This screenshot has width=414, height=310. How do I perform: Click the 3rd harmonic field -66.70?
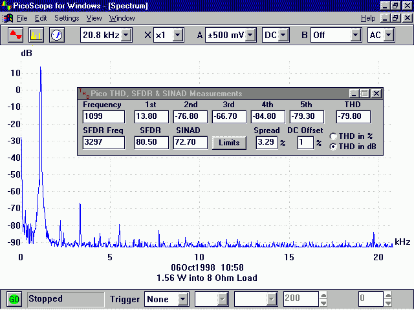(229, 117)
